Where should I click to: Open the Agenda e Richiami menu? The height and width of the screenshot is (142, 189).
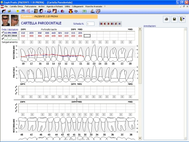pos(54,6)
